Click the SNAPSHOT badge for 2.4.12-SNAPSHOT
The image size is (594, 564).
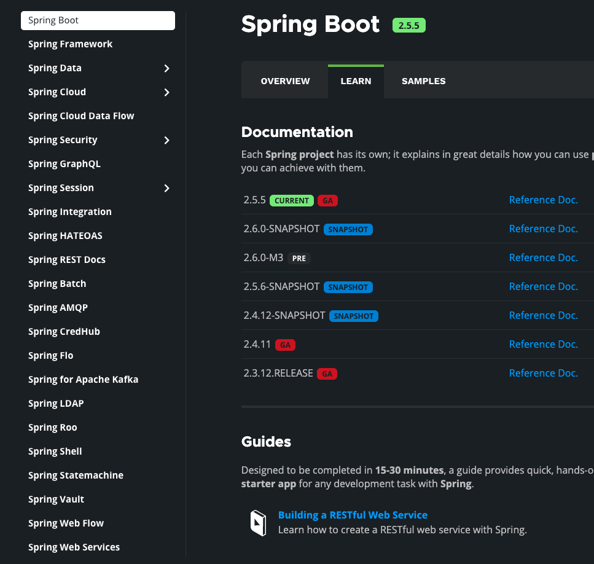click(354, 316)
